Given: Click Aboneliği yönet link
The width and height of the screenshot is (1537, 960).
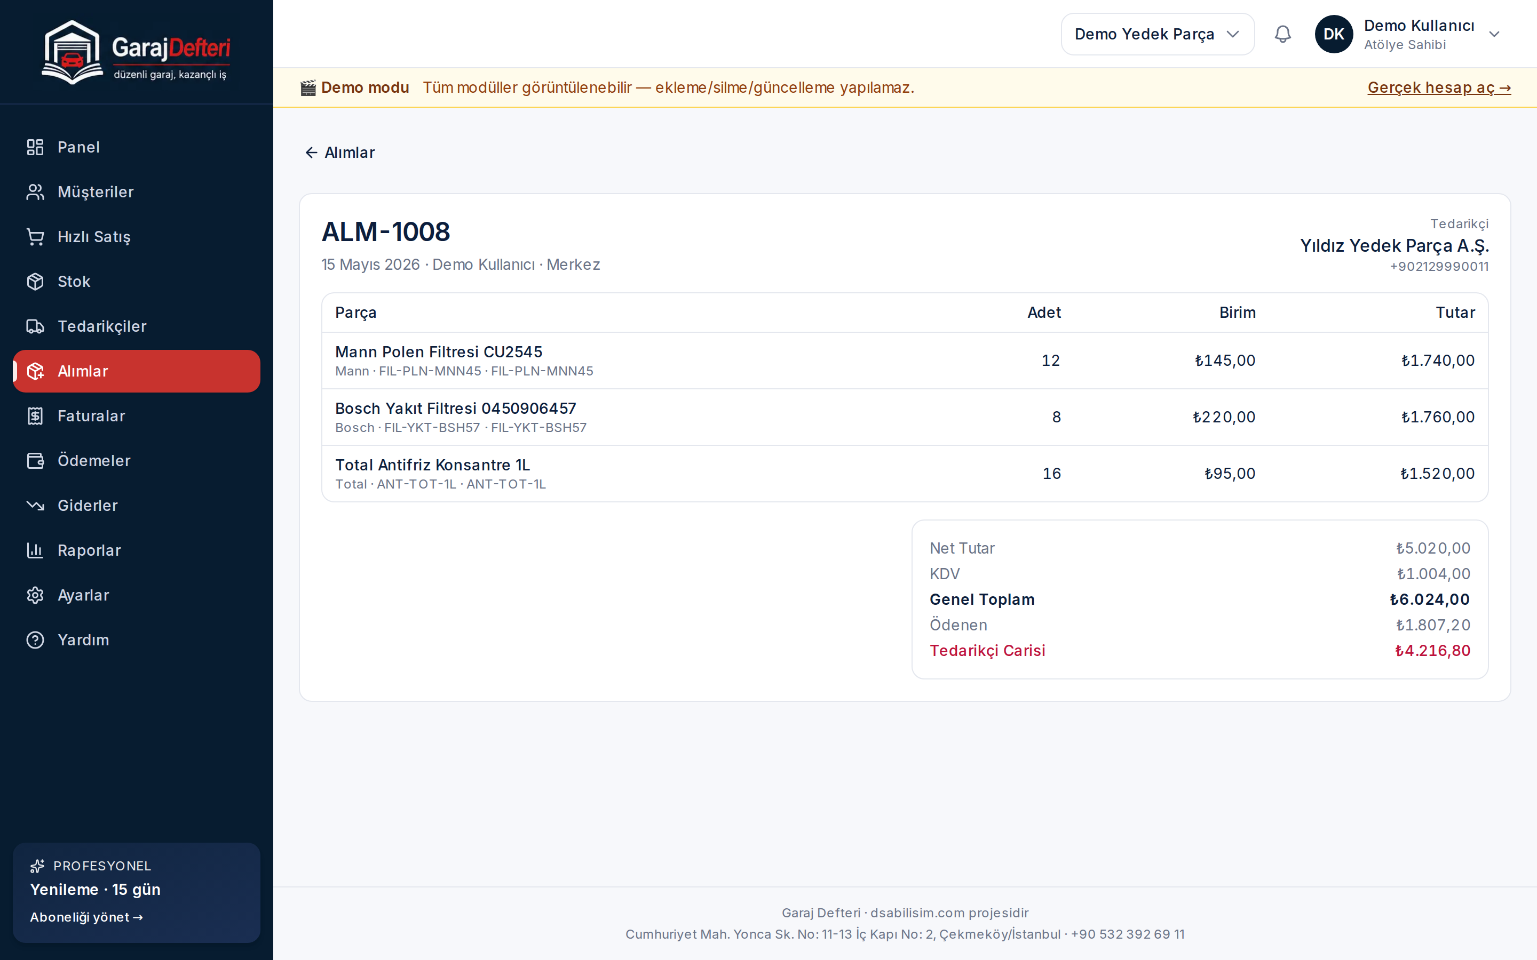Looking at the screenshot, I should pos(86,917).
